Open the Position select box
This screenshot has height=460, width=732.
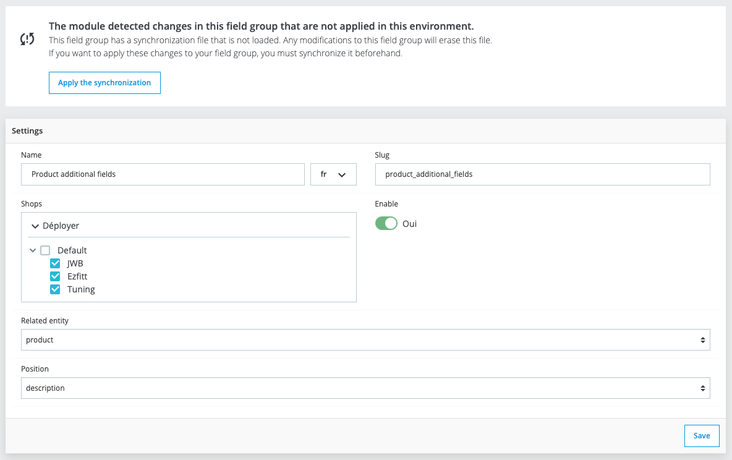[365, 388]
